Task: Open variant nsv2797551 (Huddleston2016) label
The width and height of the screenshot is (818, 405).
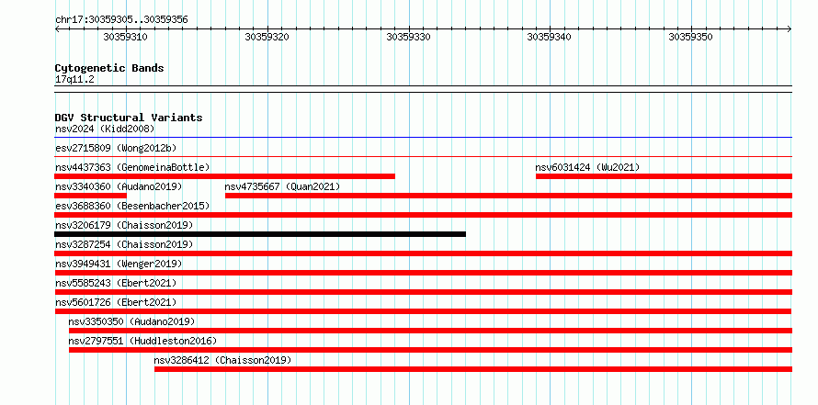Action: [x=142, y=341]
